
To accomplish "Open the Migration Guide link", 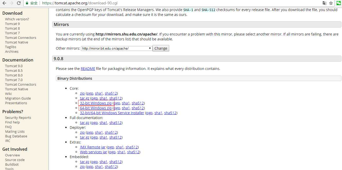I will (18, 98).
